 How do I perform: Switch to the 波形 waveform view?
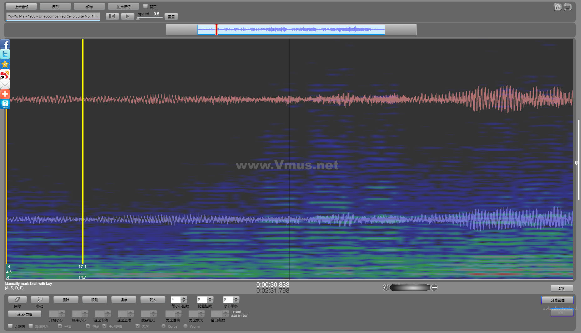(55, 7)
